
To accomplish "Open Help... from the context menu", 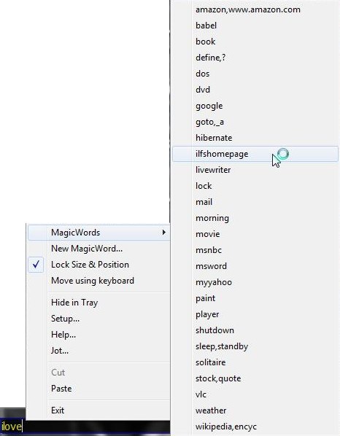I will click(x=99, y=335).
